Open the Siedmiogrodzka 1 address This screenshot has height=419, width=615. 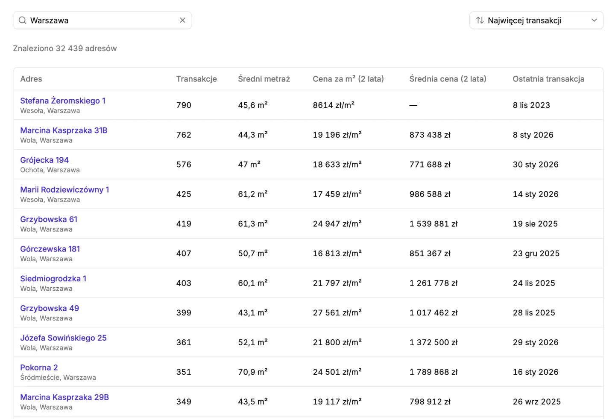(x=53, y=279)
